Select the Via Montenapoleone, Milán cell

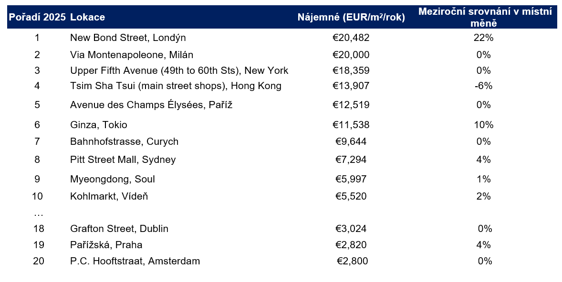(x=131, y=55)
